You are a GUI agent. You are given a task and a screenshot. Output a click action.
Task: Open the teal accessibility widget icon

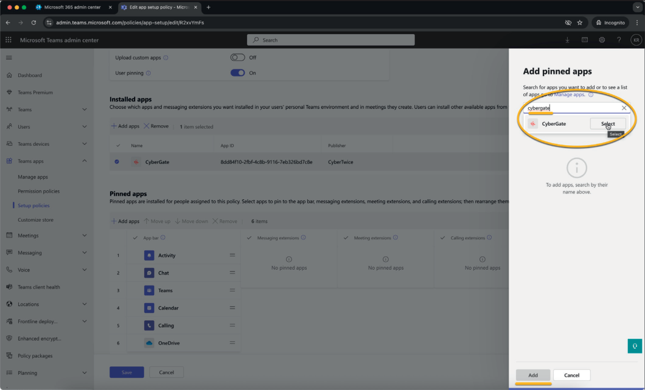click(x=634, y=345)
